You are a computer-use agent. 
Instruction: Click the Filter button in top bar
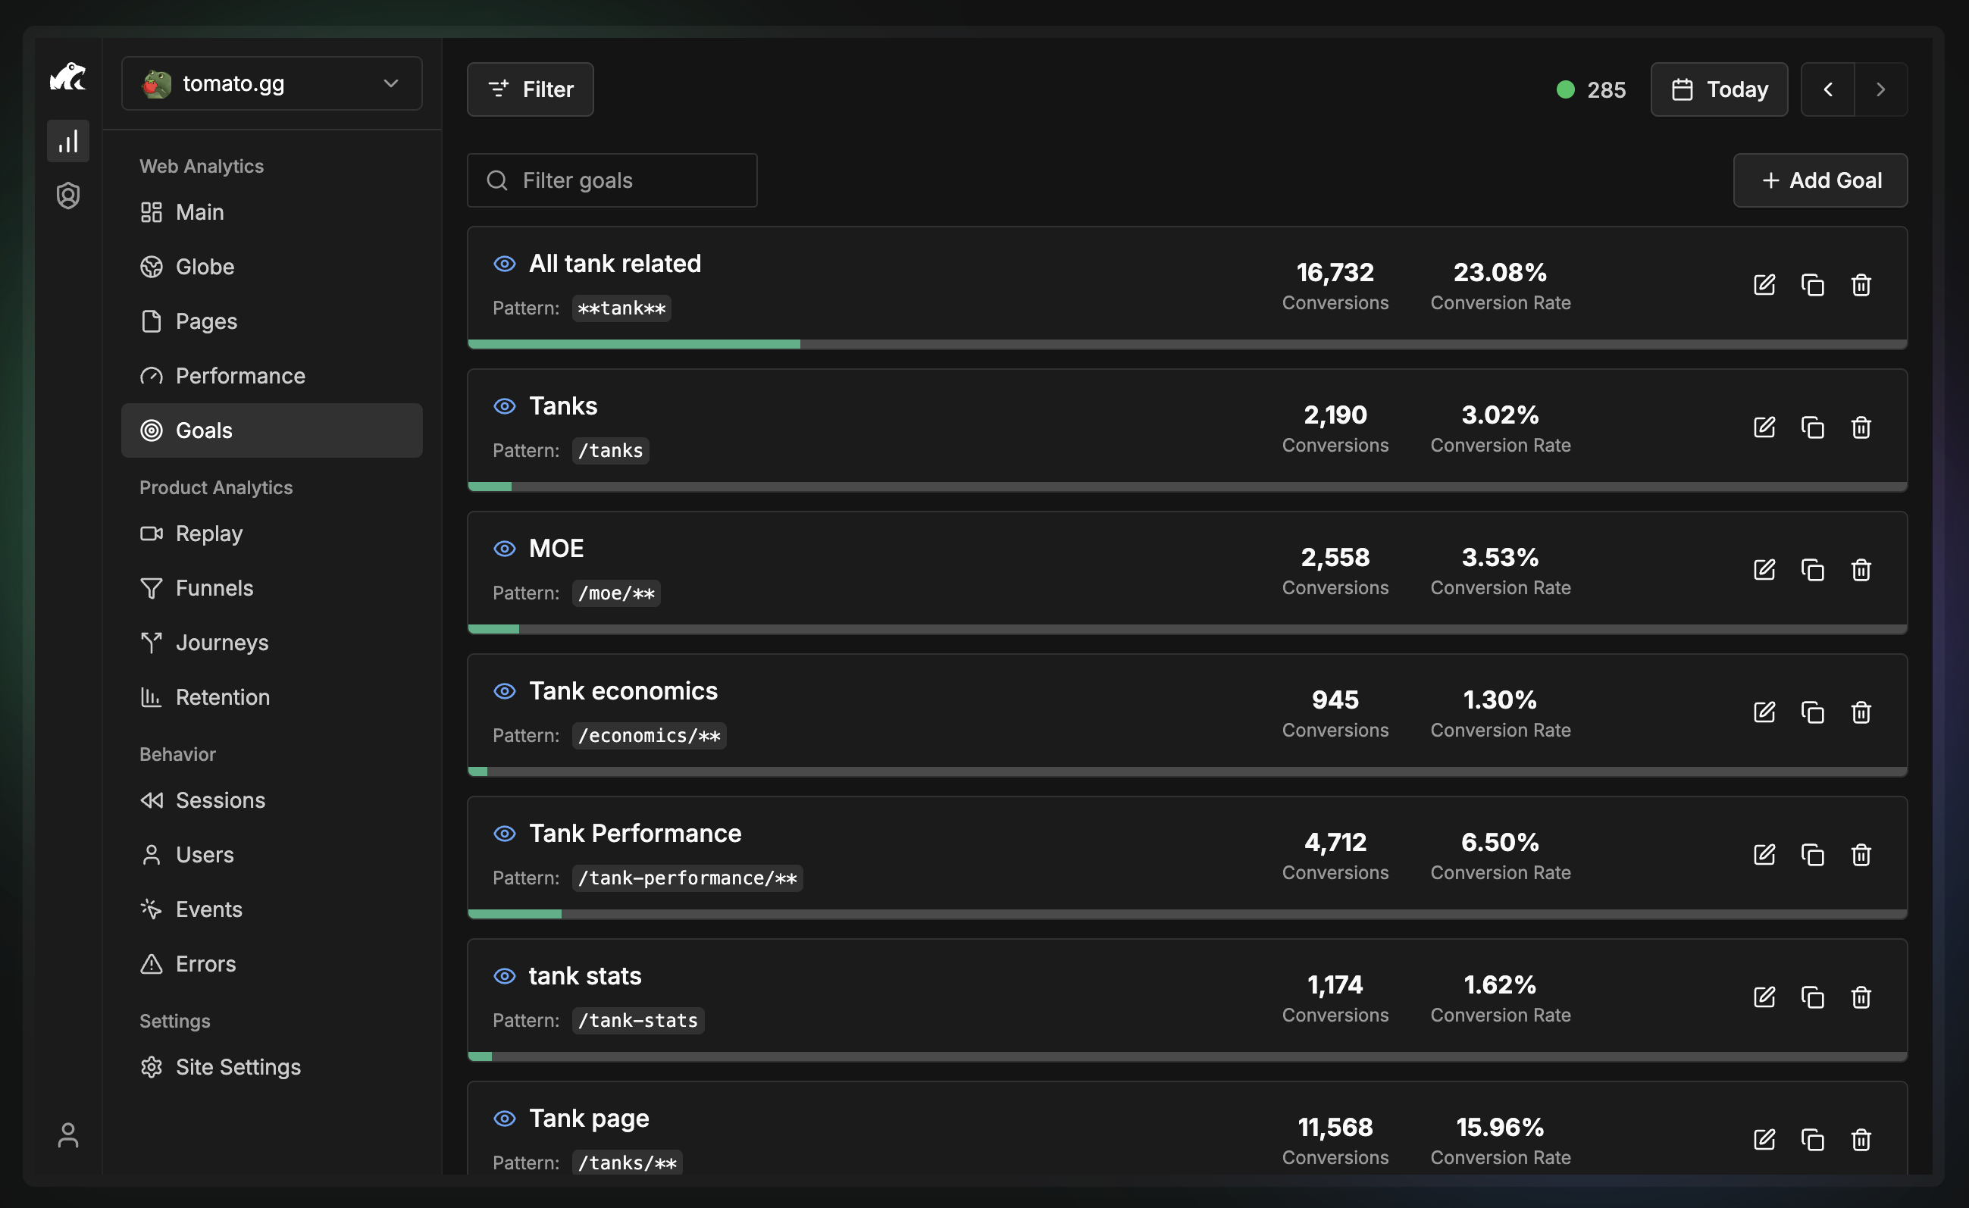530,89
